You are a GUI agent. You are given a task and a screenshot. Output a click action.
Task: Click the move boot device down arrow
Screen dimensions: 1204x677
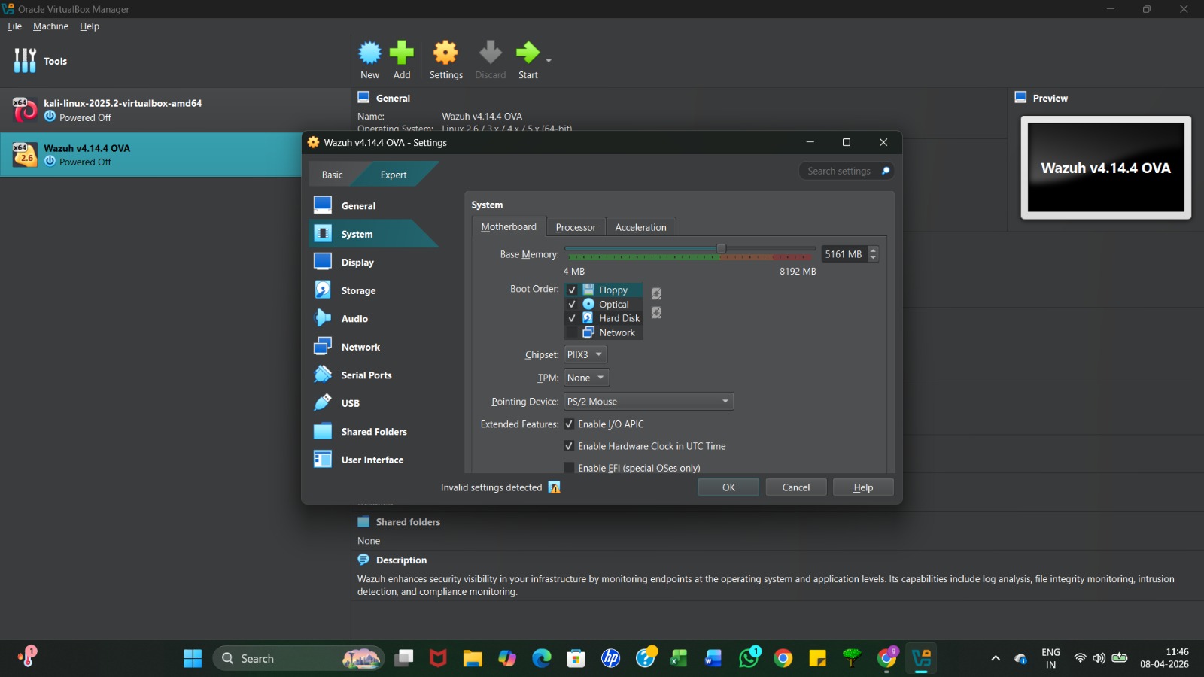[656, 312]
